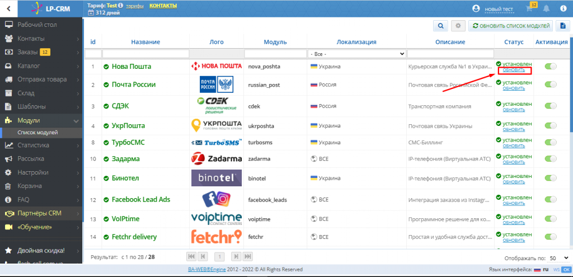
Task: Click Russian flag interface language icon
Action: pos(537,270)
